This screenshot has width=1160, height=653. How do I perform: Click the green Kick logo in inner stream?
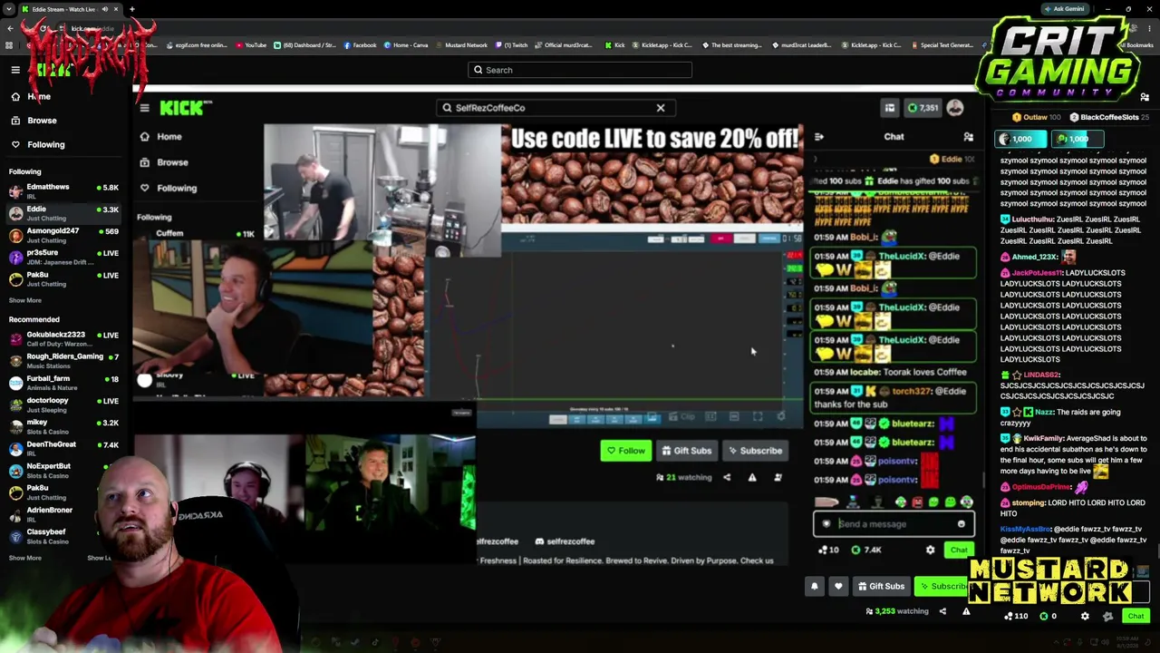click(x=186, y=108)
